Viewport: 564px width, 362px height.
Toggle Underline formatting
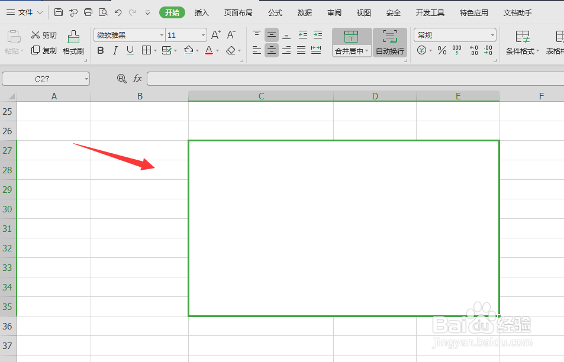[x=130, y=50]
